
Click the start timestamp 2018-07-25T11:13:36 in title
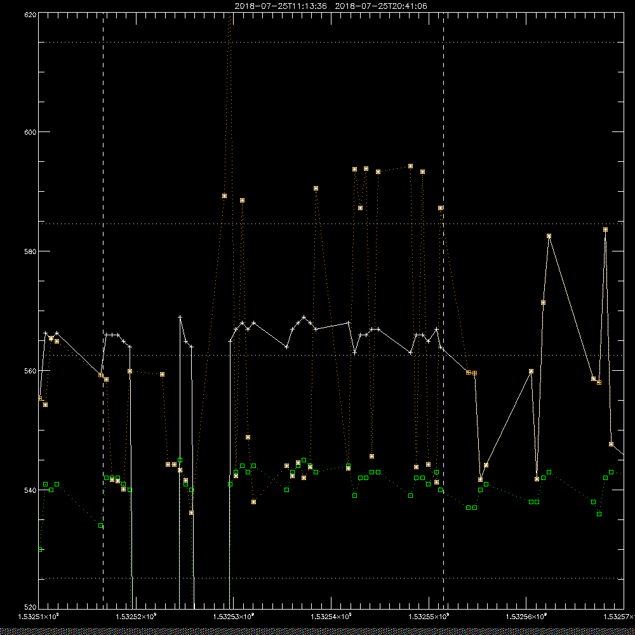click(281, 6)
